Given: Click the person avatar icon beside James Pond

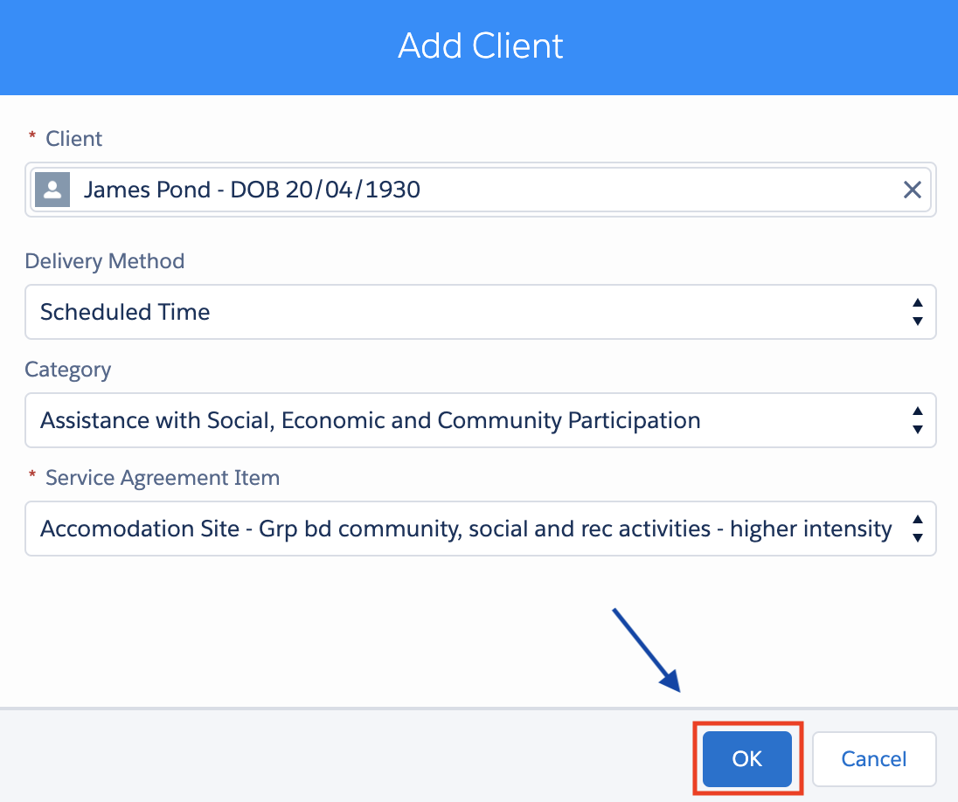Looking at the screenshot, I should 52,190.
